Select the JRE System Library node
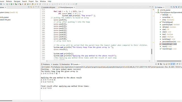This screenshot has width=182, height=102. pos(9,12)
